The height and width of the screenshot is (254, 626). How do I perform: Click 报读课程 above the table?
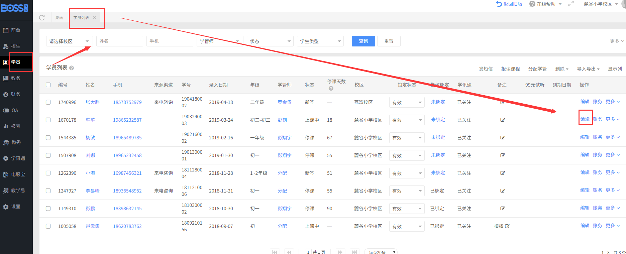511,69
